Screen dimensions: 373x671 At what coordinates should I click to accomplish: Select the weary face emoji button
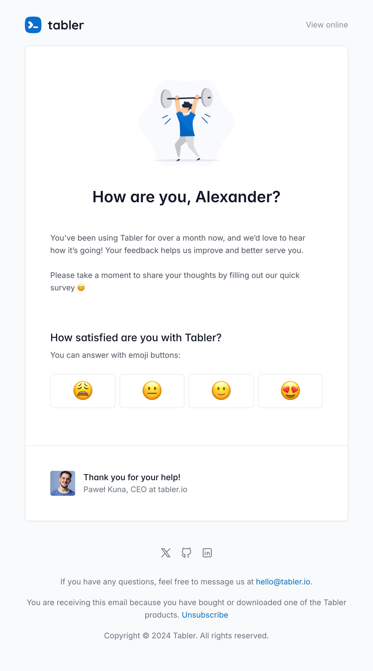point(83,391)
